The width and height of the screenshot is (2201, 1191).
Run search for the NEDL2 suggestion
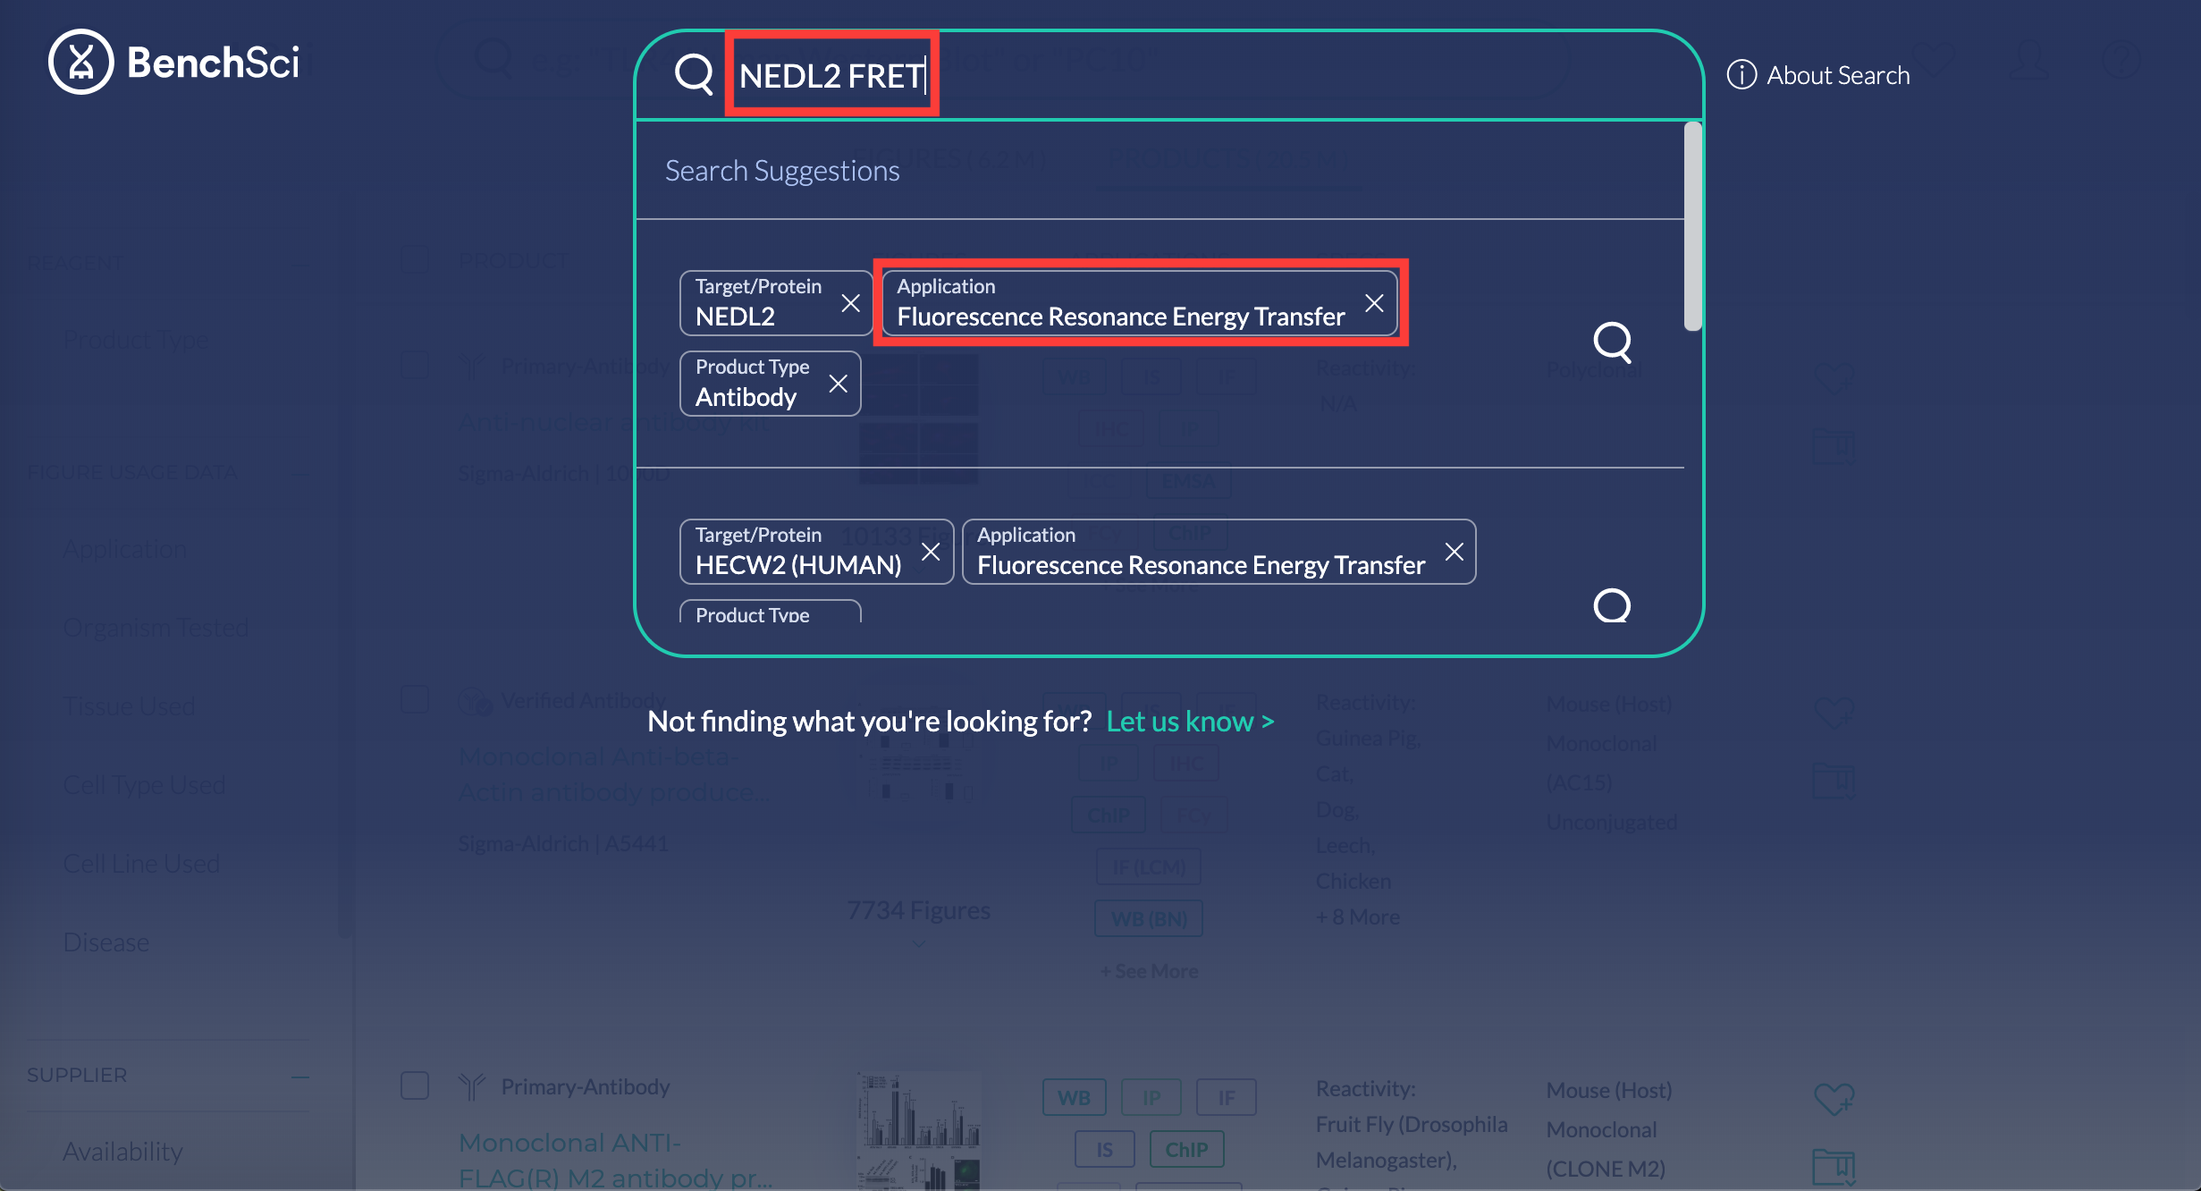(x=1613, y=342)
